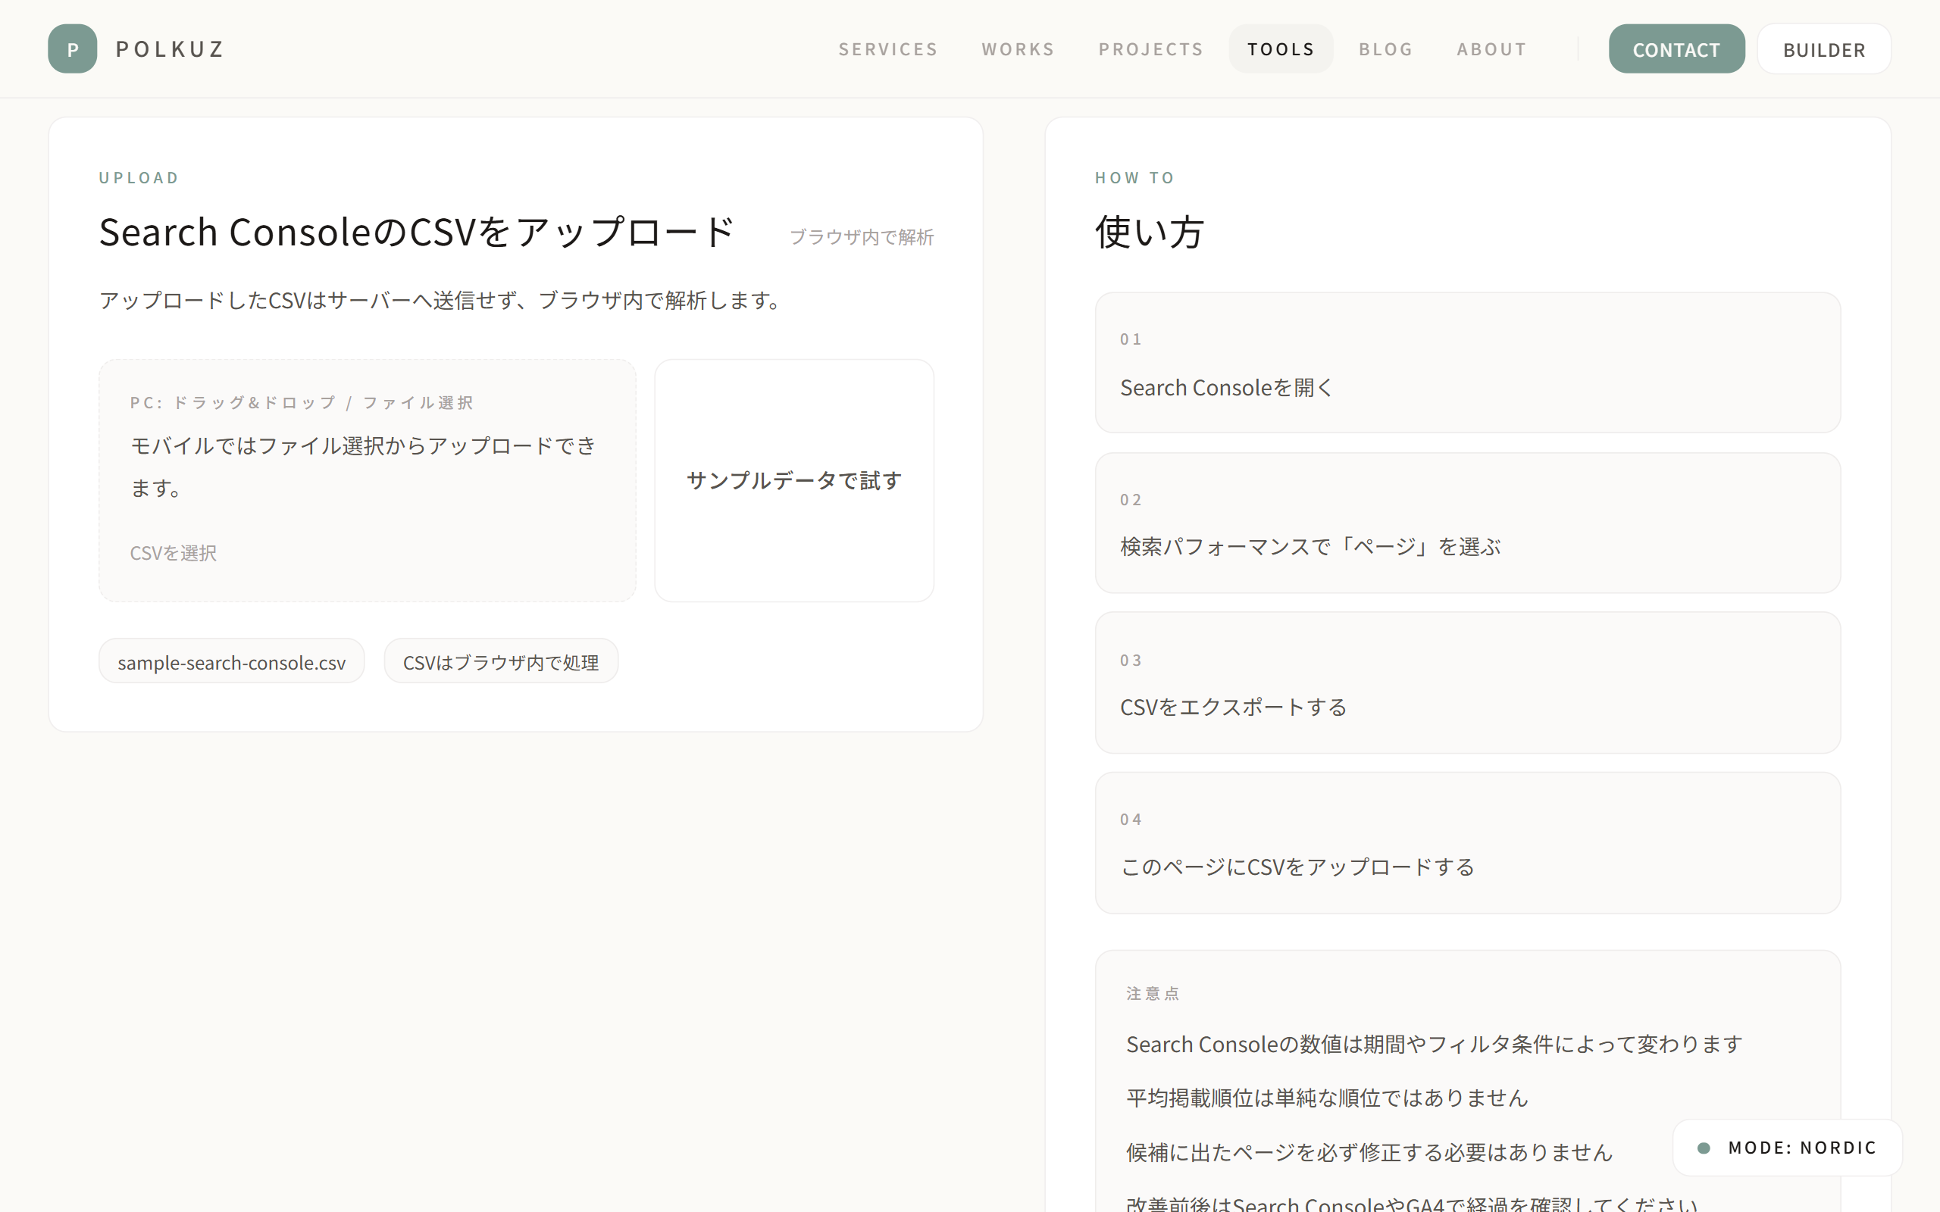Click the 使い方 heading

point(1150,232)
